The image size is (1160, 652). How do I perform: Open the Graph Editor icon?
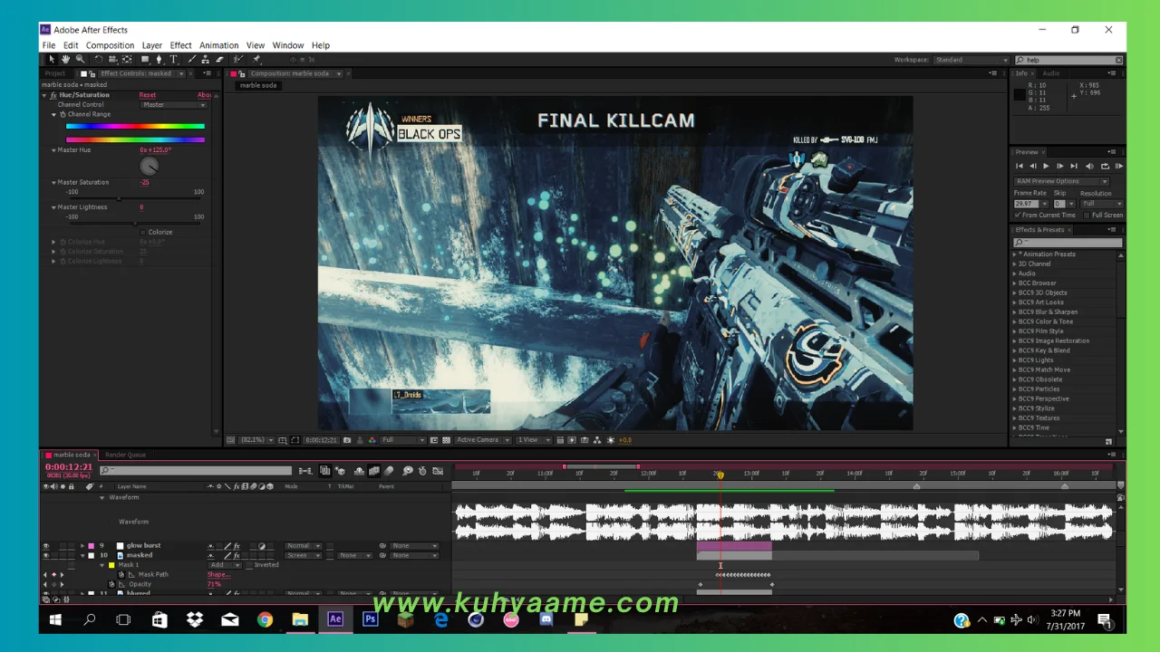point(438,471)
